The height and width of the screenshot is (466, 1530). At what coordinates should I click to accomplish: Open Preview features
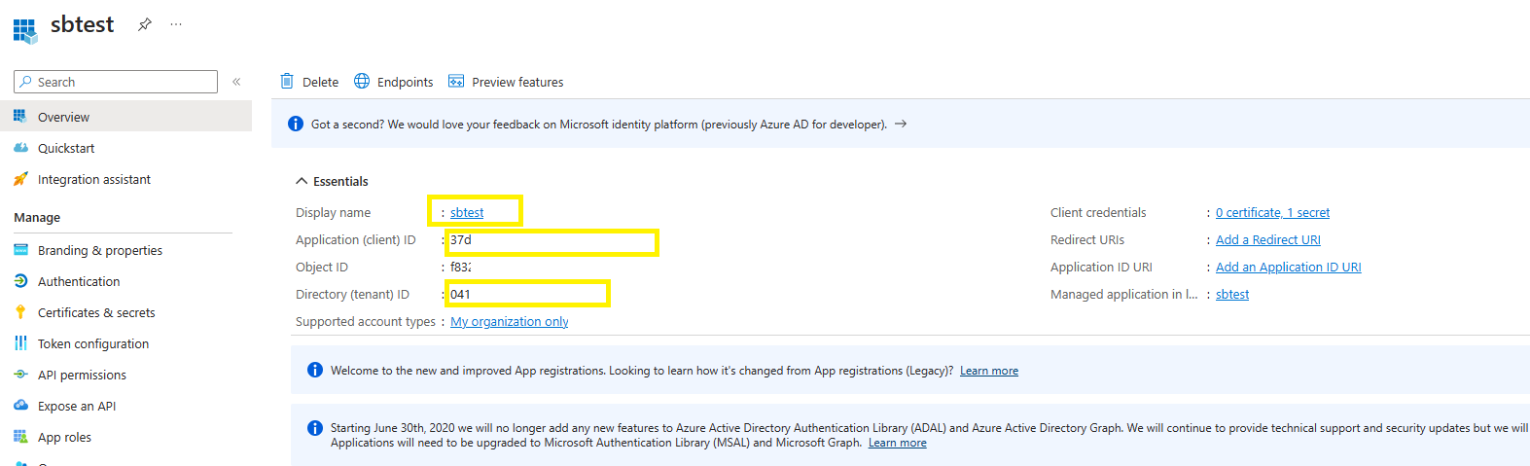click(x=517, y=82)
